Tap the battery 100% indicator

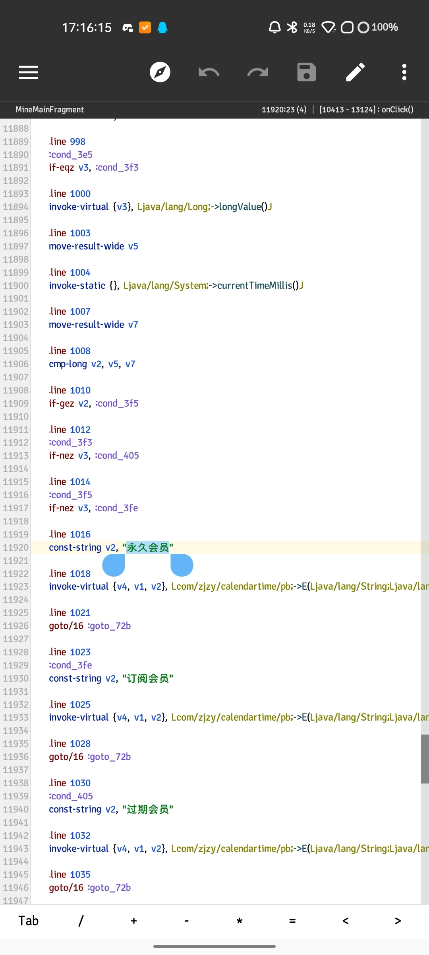pos(378,27)
